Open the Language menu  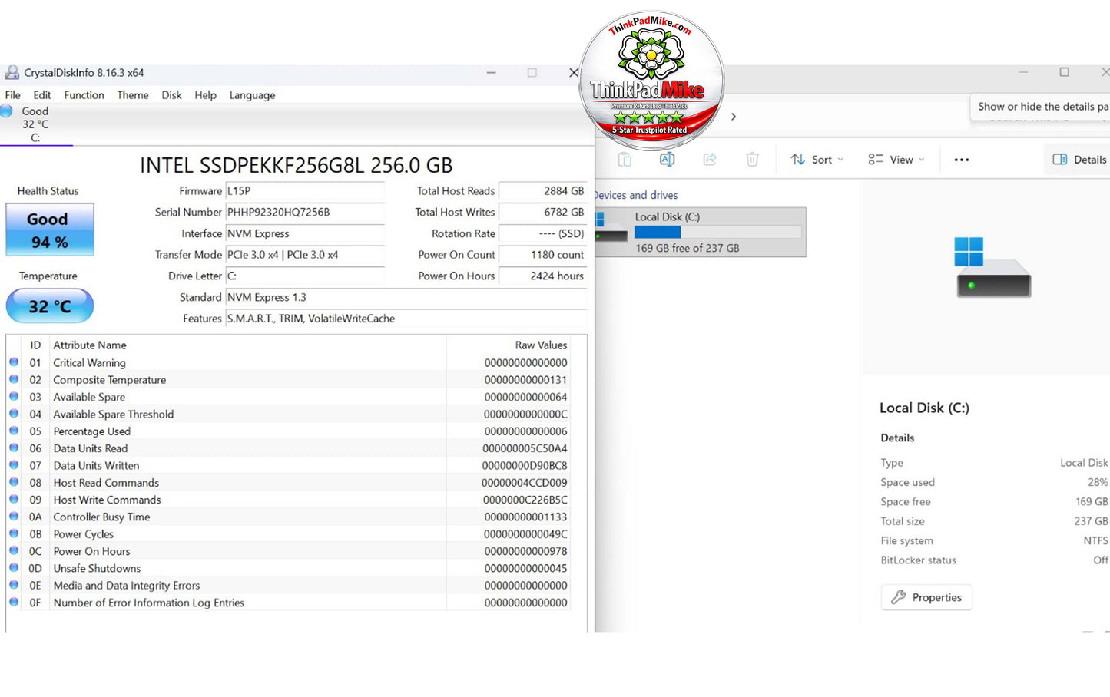click(x=252, y=95)
